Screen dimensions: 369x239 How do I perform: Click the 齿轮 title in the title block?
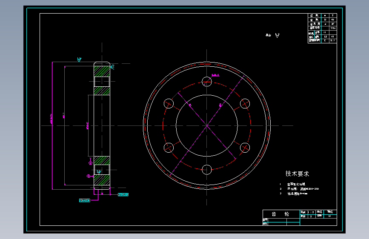(x=280, y=214)
